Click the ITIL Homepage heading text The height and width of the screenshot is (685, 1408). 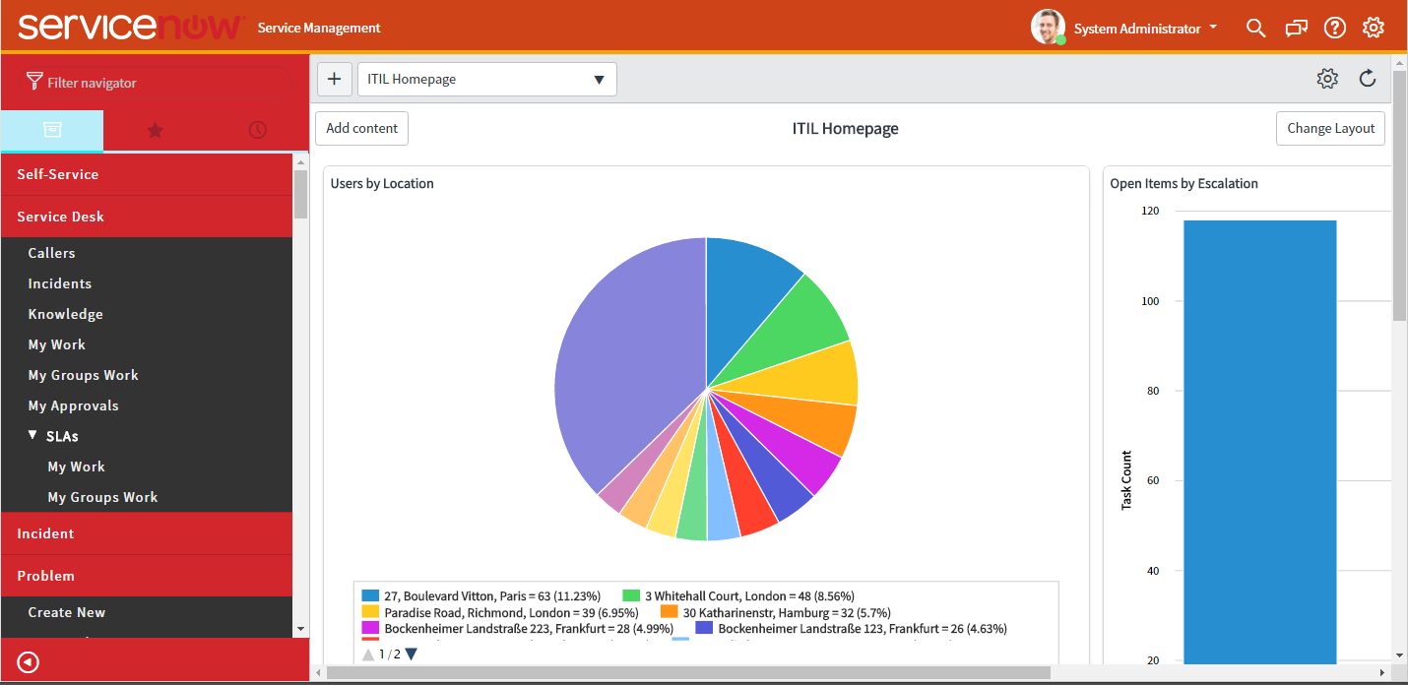tap(846, 128)
